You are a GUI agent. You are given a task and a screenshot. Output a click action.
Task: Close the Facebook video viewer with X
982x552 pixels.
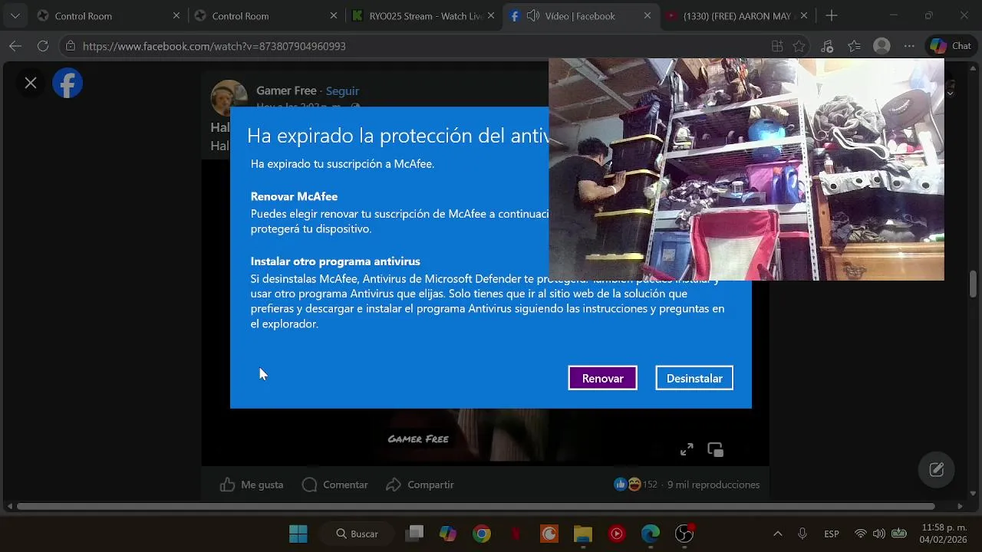31,83
